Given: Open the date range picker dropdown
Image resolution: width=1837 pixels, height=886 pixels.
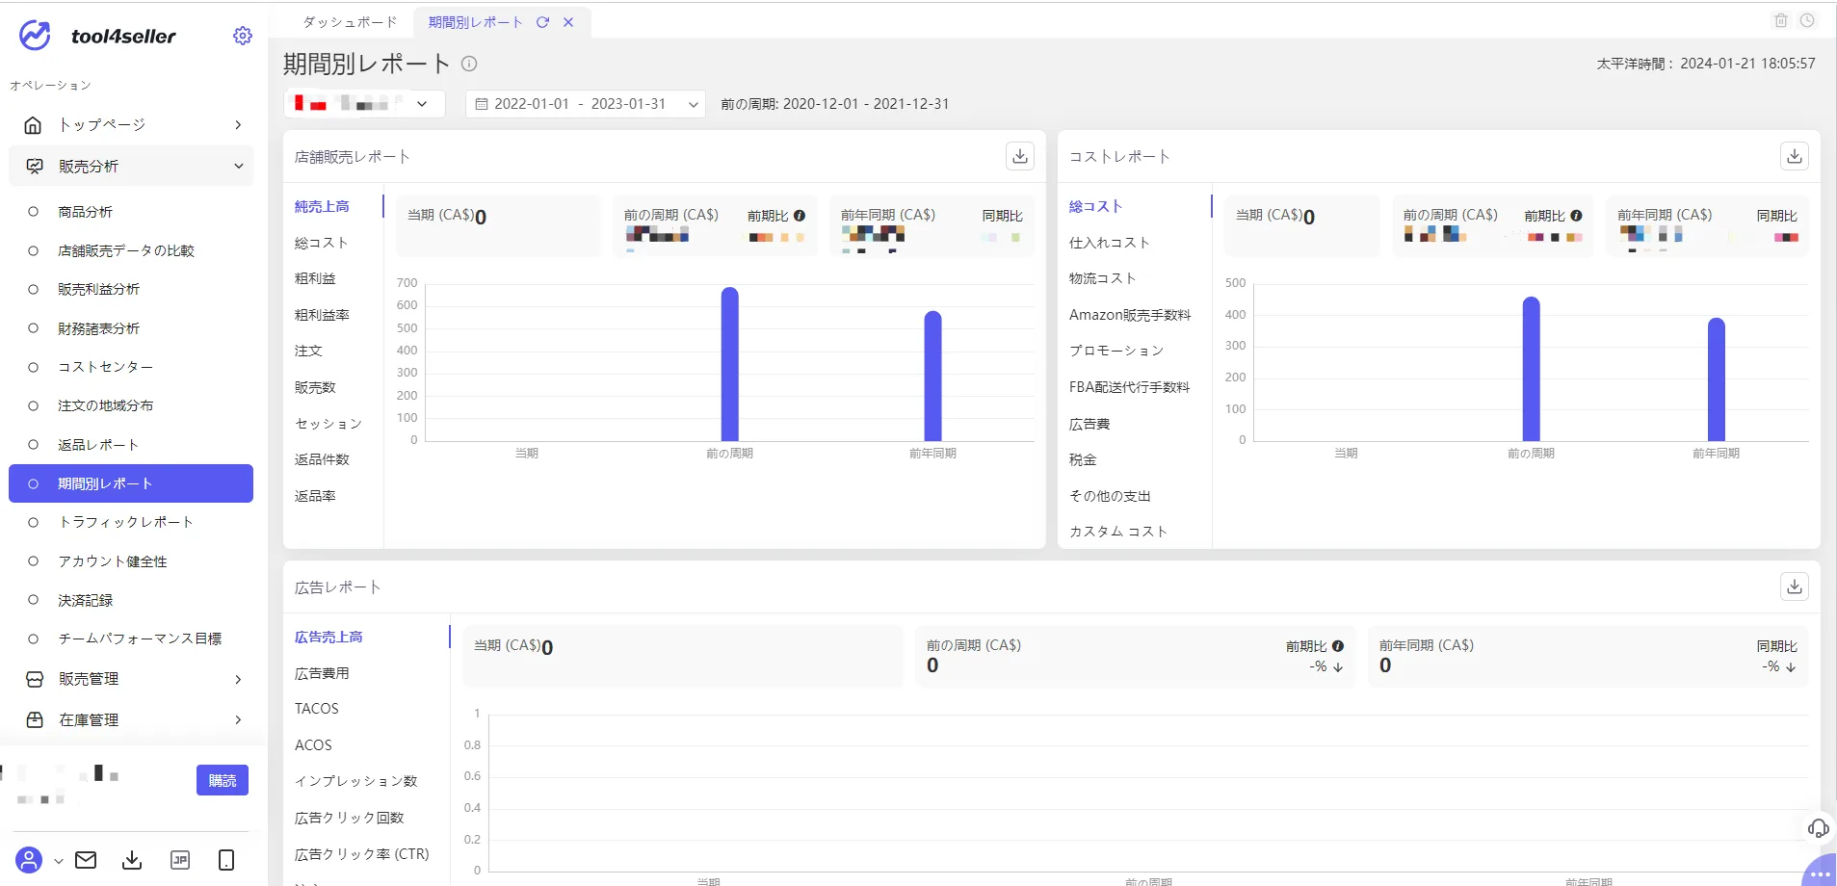Looking at the screenshot, I should (x=586, y=104).
